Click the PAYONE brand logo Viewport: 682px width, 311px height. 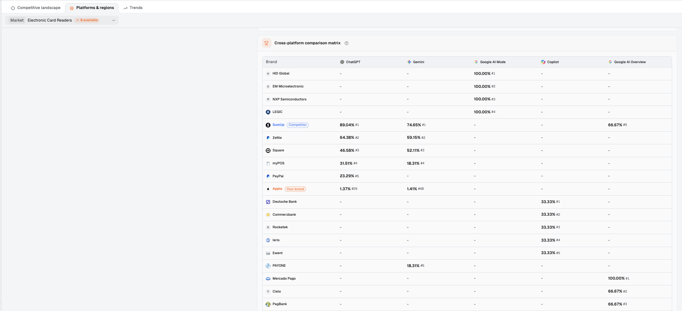pos(268,266)
